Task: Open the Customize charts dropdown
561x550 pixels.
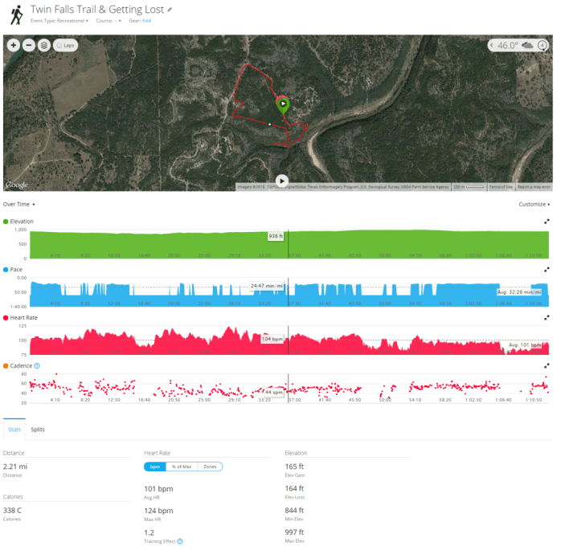Action: [534, 205]
